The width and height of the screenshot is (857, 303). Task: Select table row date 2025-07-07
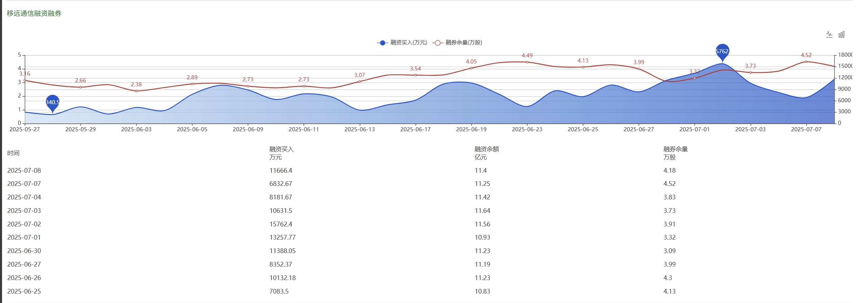pyautogui.click(x=24, y=184)
